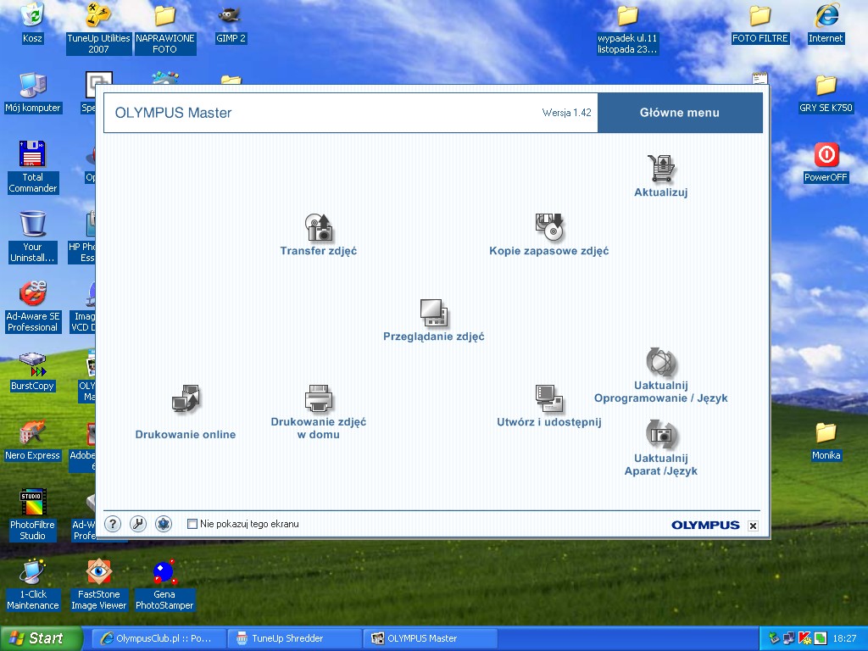
Task: Select the Total Commander desktop shortcut
Action: pos(33,167)
